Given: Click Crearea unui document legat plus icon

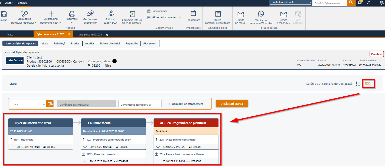Looking at the screenshot, I should pyautogui.click(x=51, y=14).
